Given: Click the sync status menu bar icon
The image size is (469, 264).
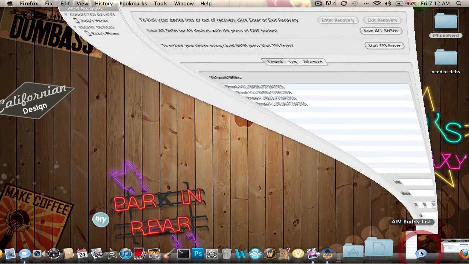Looking at the screenshot, I should (344, 3).
